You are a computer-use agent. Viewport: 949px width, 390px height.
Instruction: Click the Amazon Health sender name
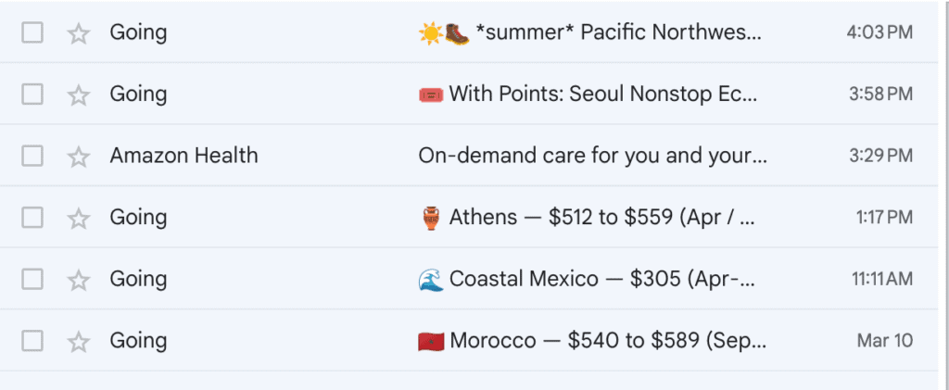pyautogui.click(x=183, y=156)
